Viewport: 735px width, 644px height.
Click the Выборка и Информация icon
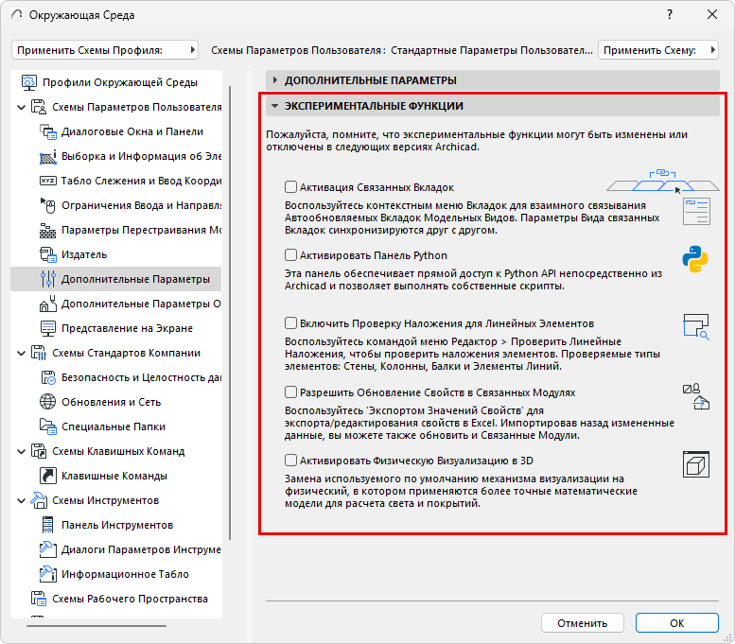pos(48,156)
